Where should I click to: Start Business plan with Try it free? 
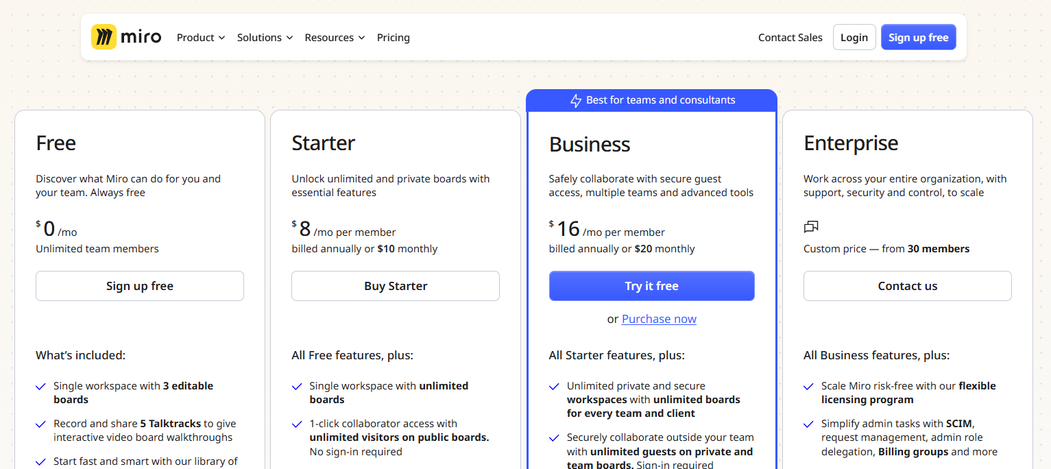pyautogui.click(x=651, y=286)
